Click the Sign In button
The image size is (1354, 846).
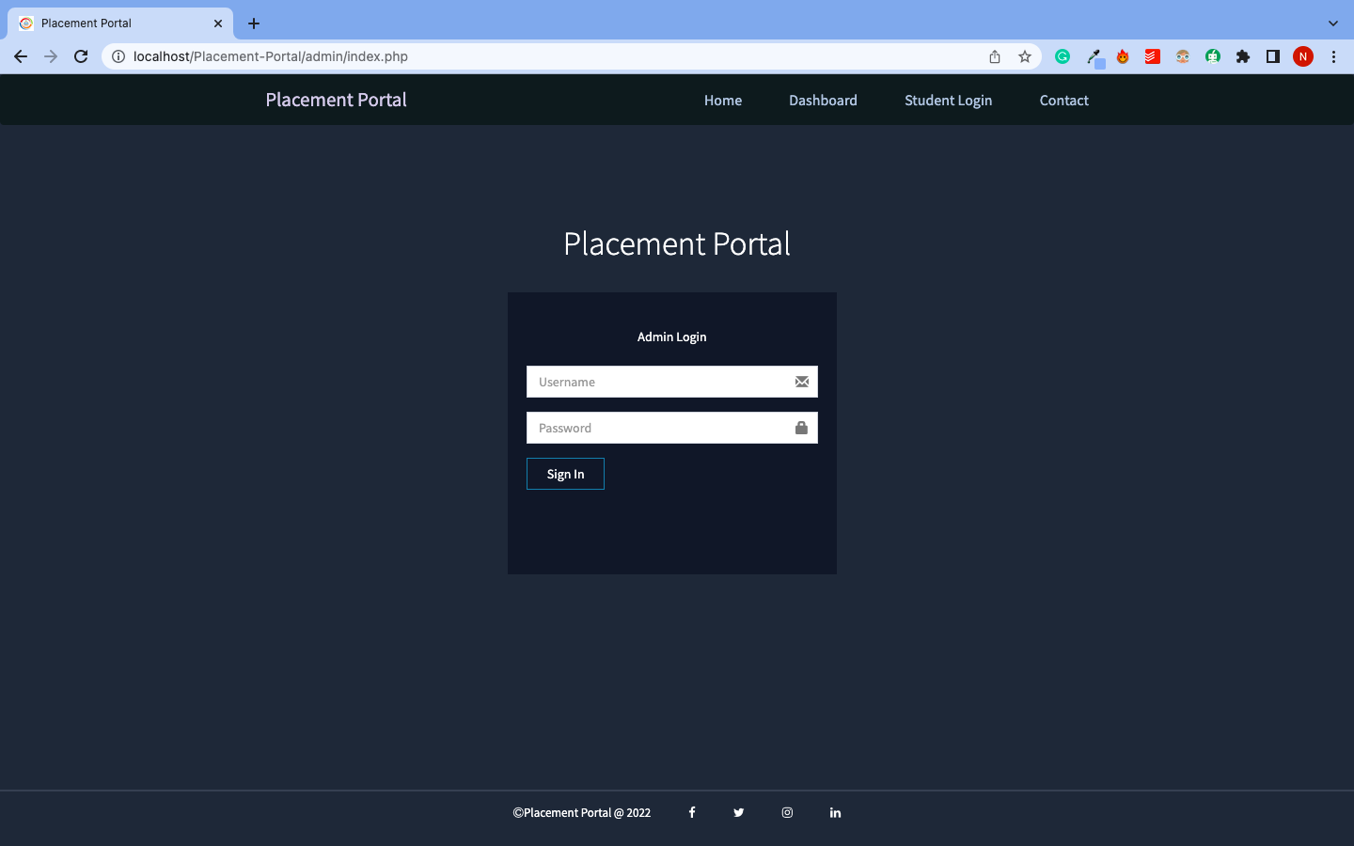tap(565, 474)
